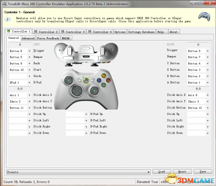
Task: Open the Controller 3 tab
Action: pos(73,32)
